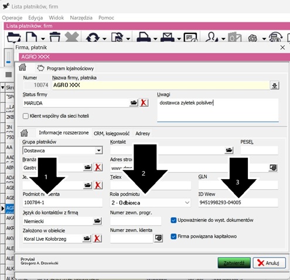Open the dropdown arrow next to refresh icon
Viewport: 290px width, 280px height.
point(104,39)
